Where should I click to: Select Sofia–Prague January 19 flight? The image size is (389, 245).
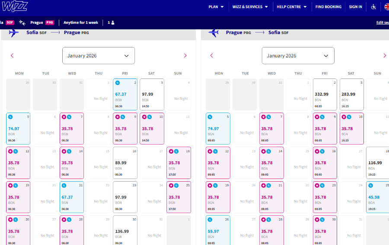point(18,197)
